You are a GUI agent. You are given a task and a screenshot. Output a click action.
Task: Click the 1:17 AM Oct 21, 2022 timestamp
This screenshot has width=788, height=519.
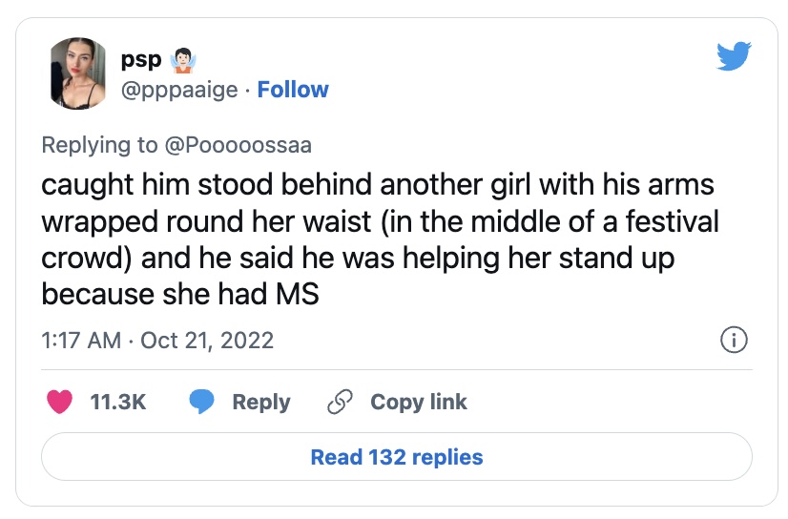point(157,340)
